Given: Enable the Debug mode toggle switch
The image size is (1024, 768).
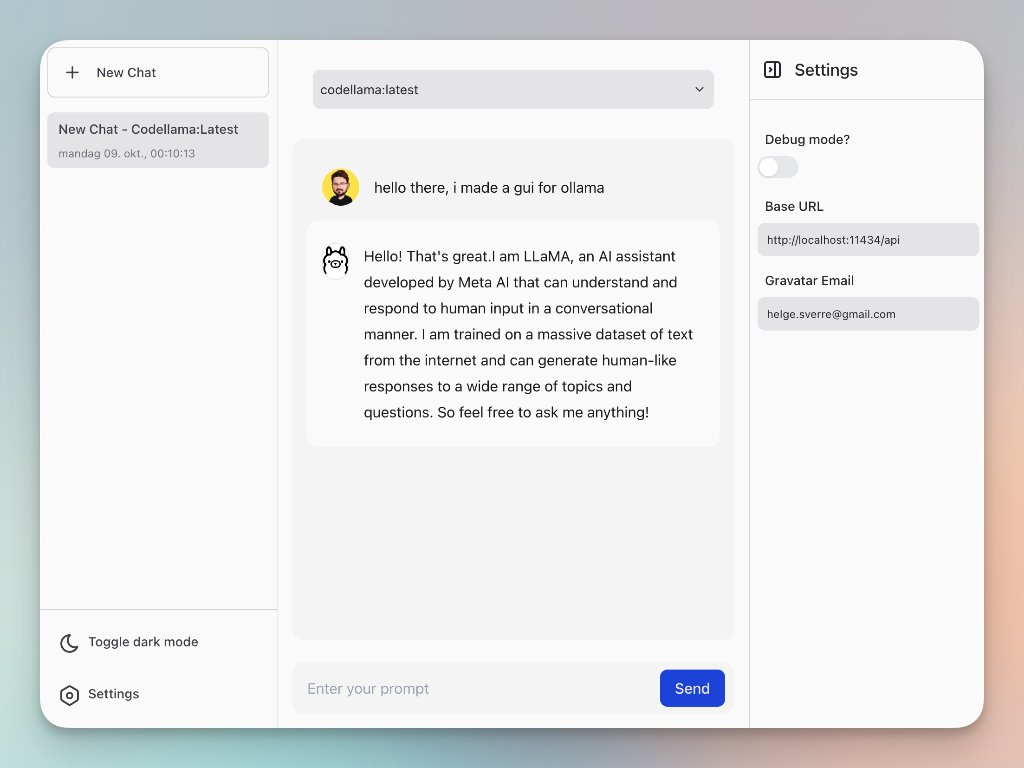Looking at the screenshot, I should pos(777,166).
